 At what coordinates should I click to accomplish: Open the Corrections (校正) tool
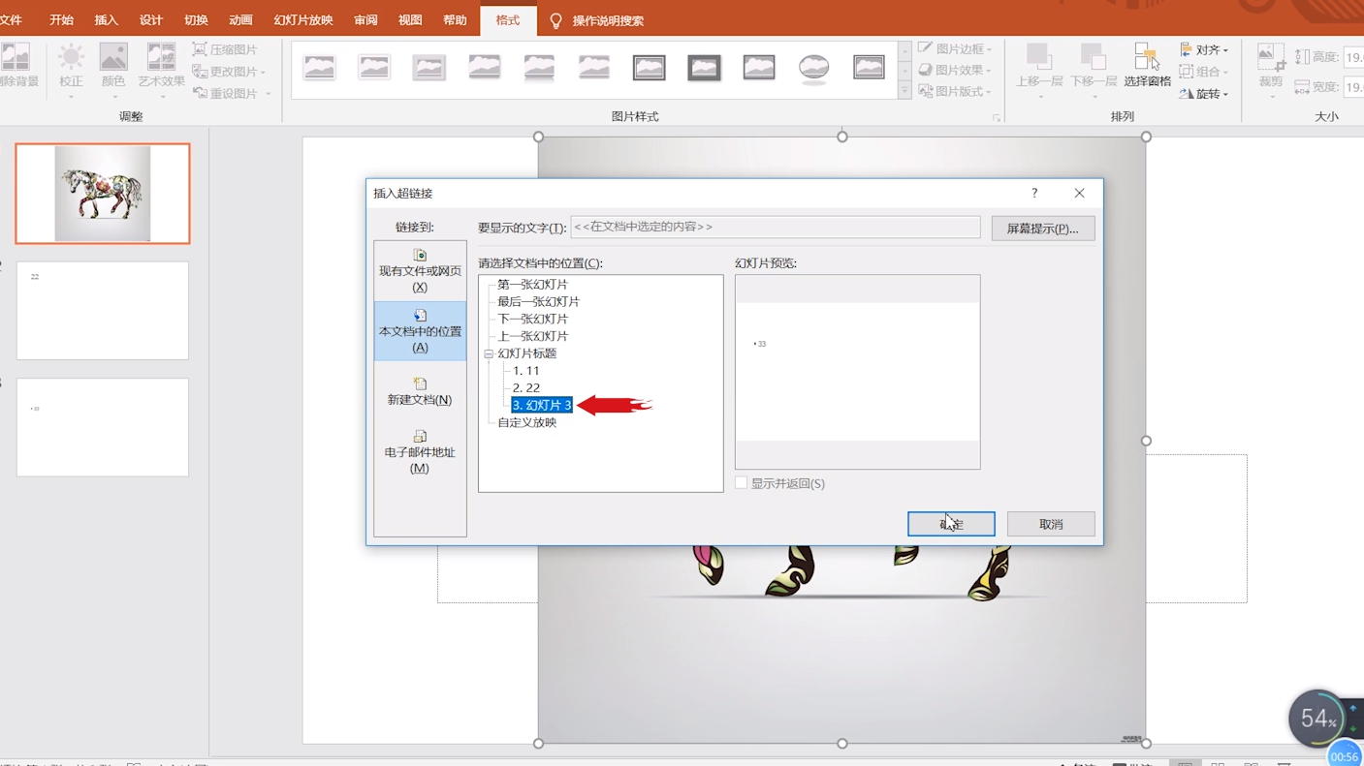pos(71,58)
